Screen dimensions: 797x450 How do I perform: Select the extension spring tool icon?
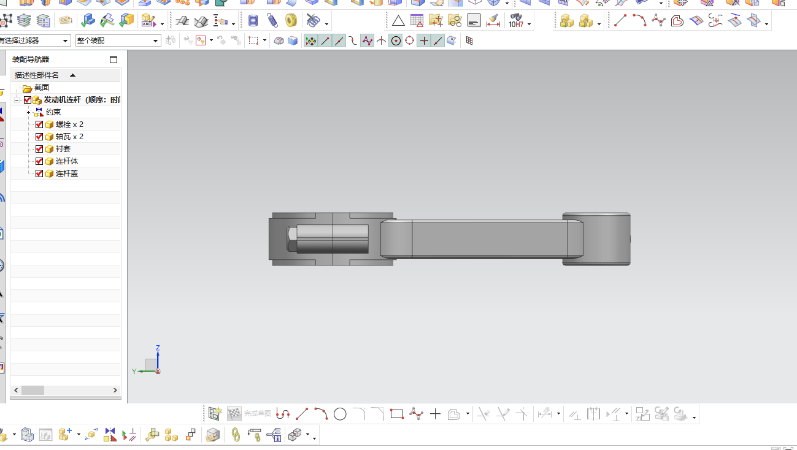coord(272,21)
